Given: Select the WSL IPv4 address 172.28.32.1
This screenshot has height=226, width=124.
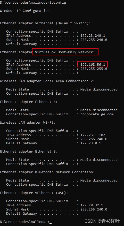Looking at the screenshot, I should [x=92, y=205].
